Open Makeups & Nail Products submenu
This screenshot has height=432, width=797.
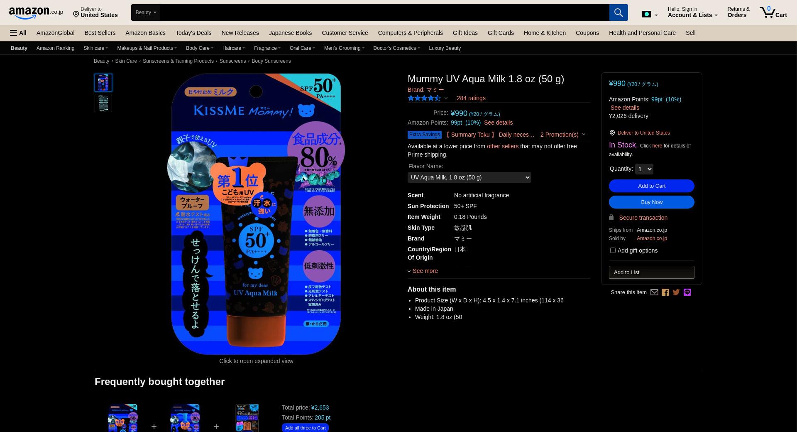[x=147, y=48]
